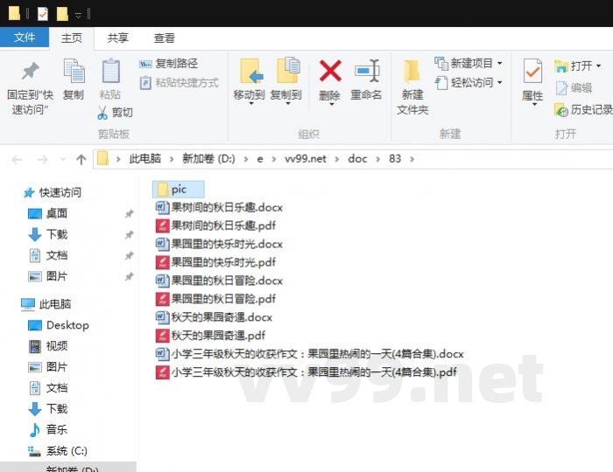613x472 pixels.
Task: Navigate to 此电脑 in address bar
Action: (x=145, y=159)
